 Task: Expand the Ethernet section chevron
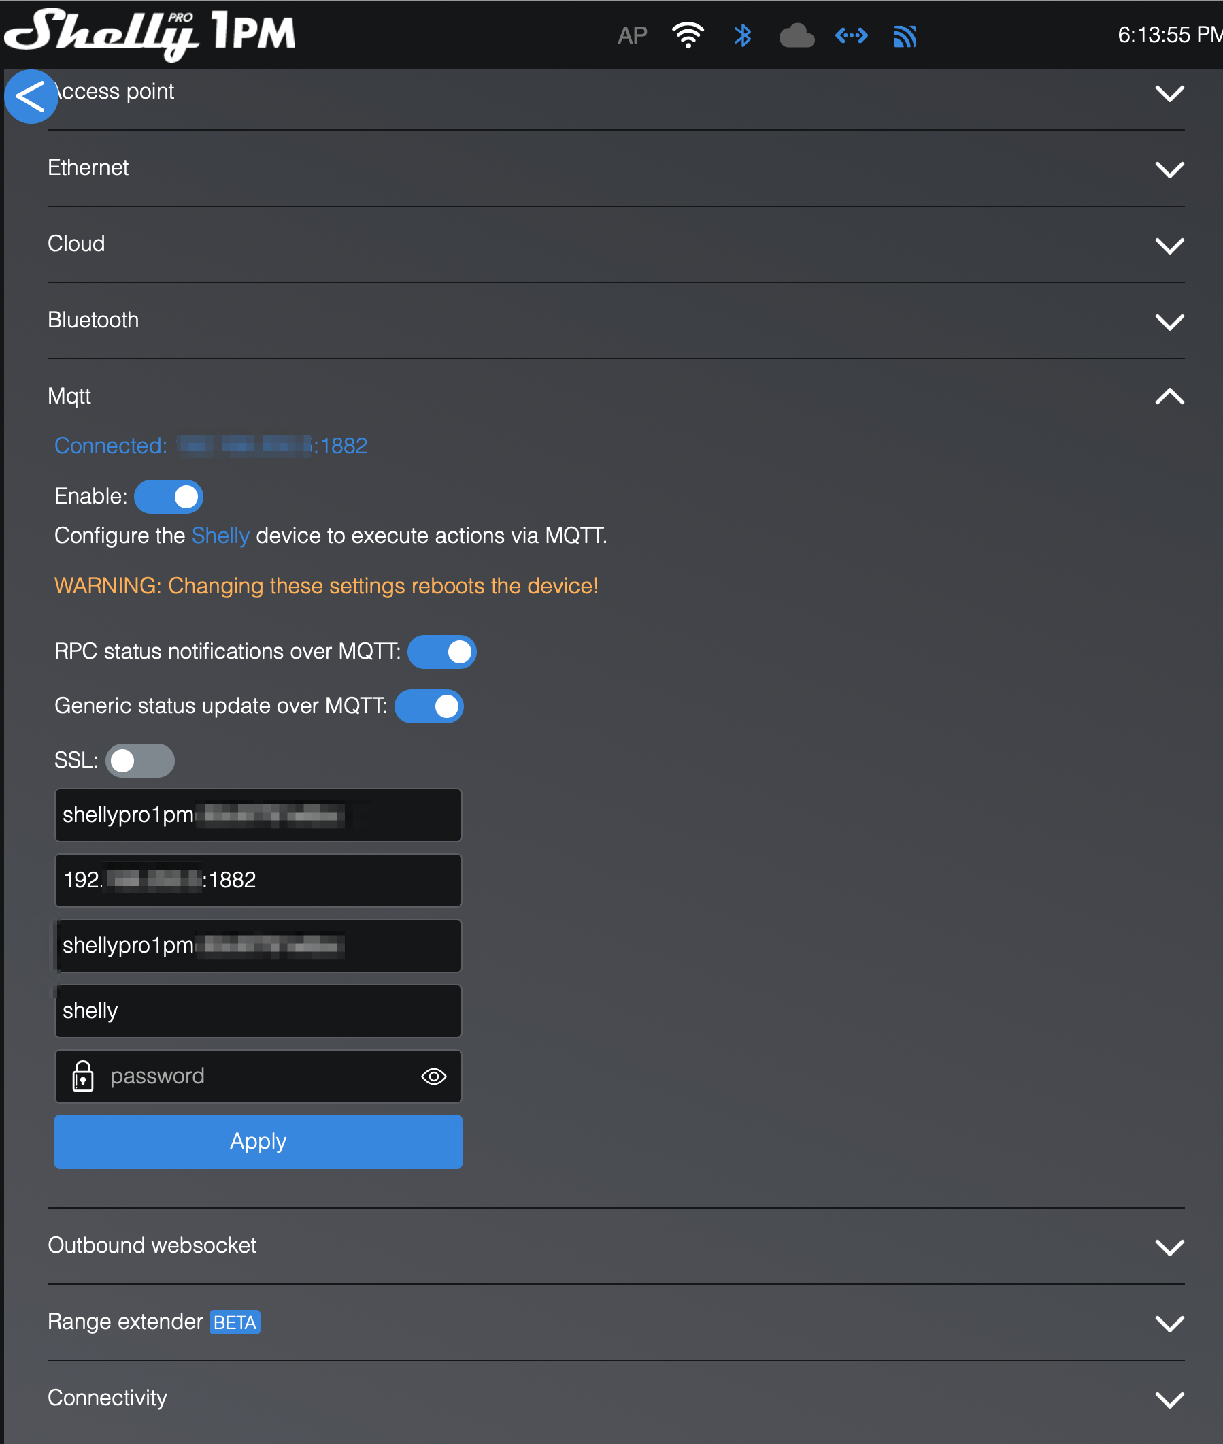1170,169
